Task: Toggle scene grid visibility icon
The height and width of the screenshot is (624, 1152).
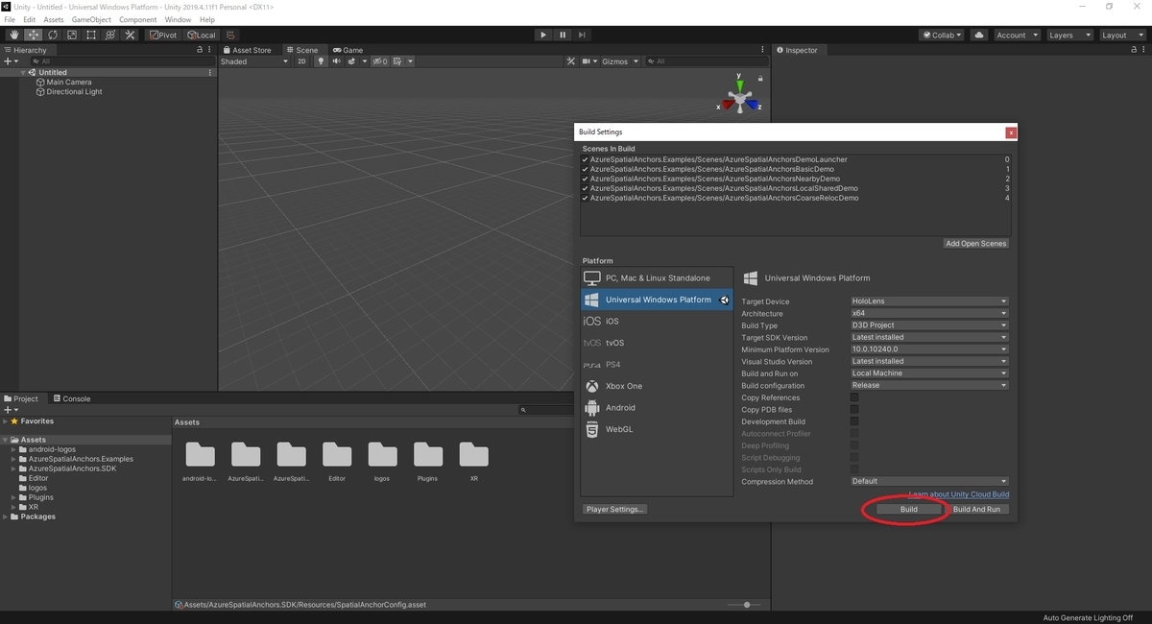Action: pos(397,61)
